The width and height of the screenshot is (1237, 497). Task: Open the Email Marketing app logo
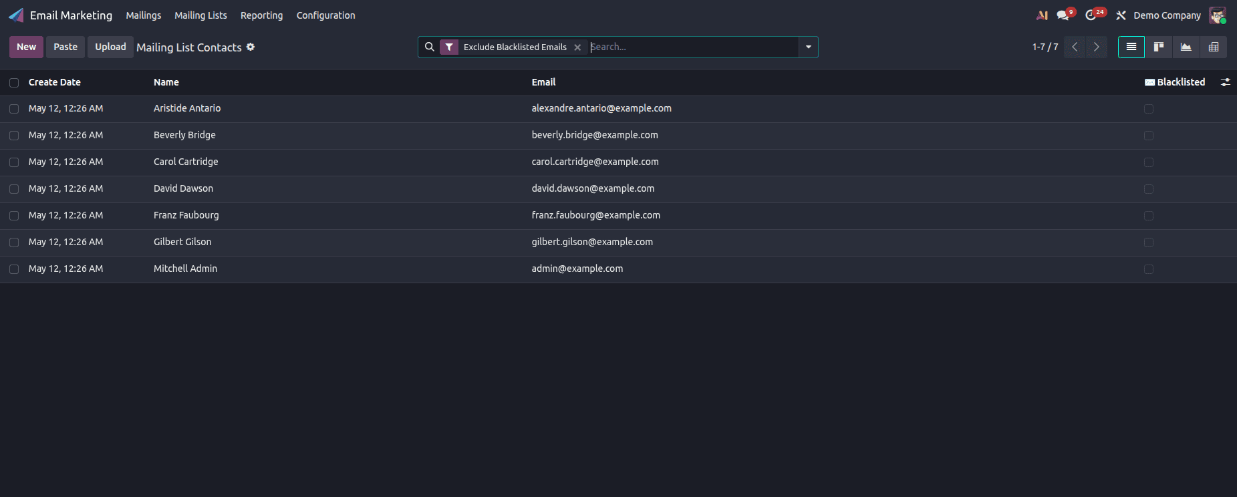click(x=16, y=15)
